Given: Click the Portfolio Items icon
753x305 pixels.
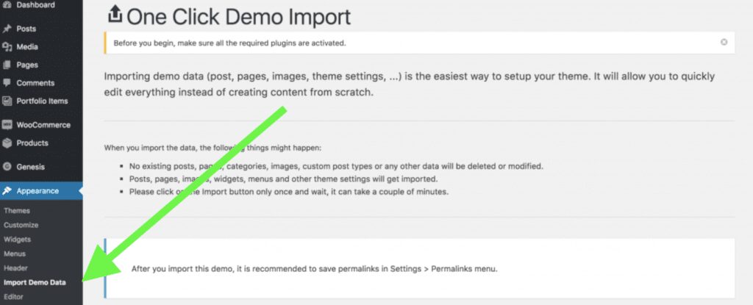Looking at the screenshot, I should [x=7, y=101].
